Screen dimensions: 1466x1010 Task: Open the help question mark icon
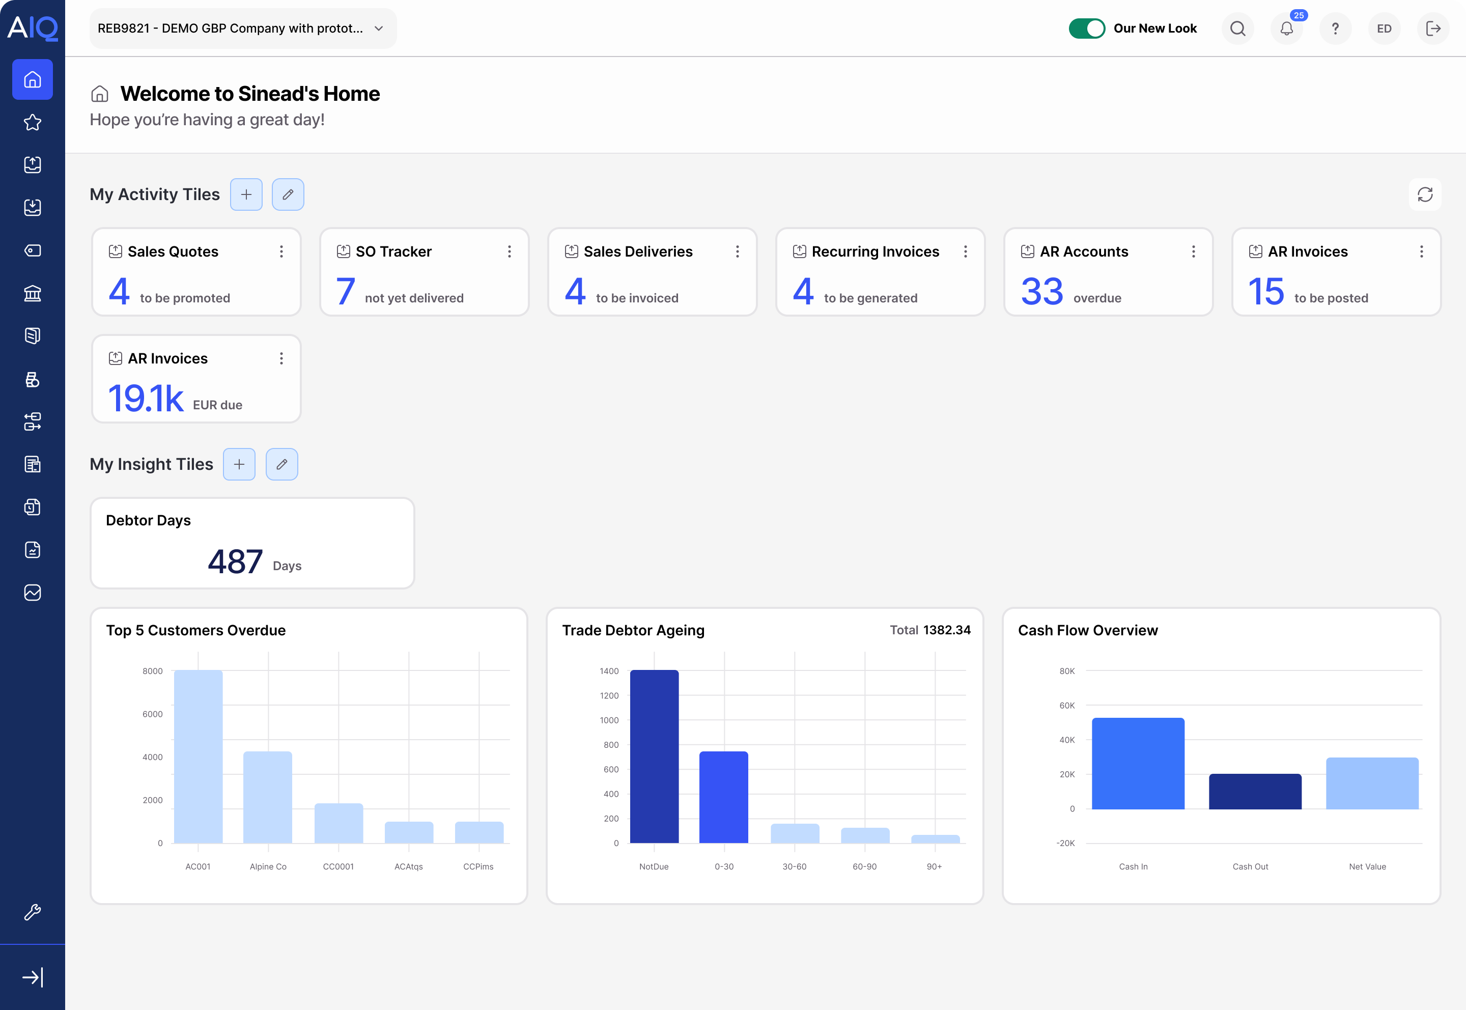point(1335,29)
